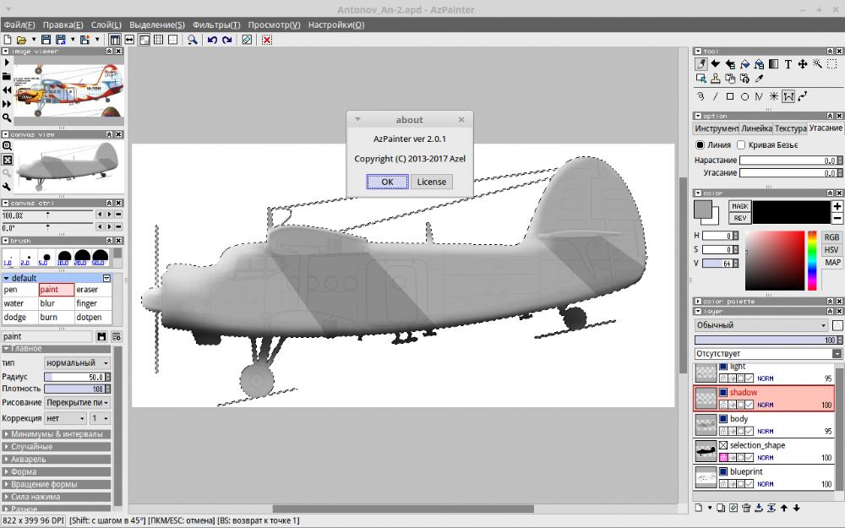845x528 pixels.
Task: Select the Text tool in tool panel
Action: coord(788,64)
